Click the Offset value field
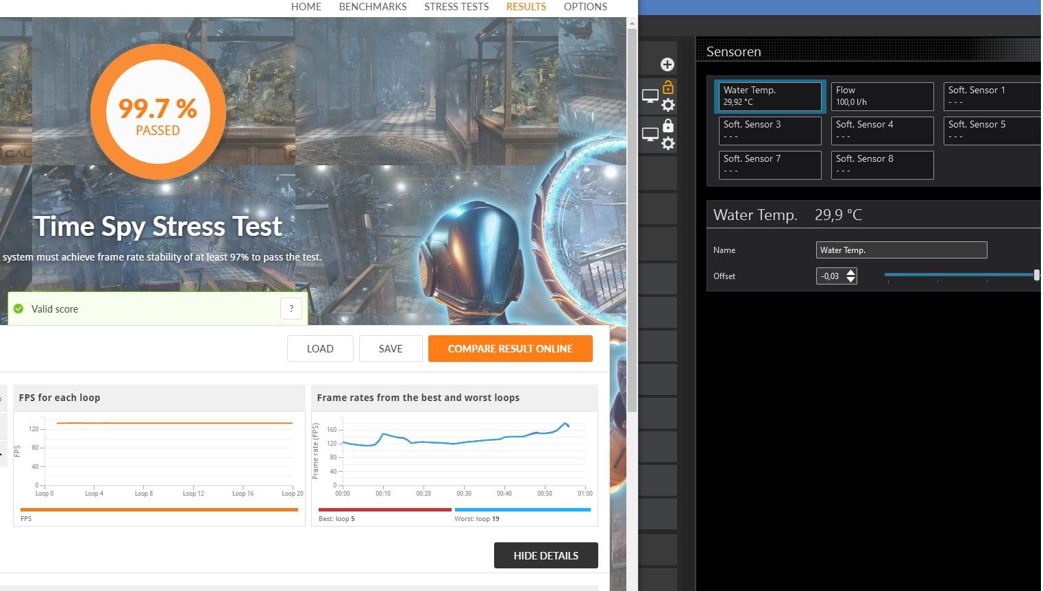The height and width of the screenshot is (591, 1043). click(x=831, y=276)
